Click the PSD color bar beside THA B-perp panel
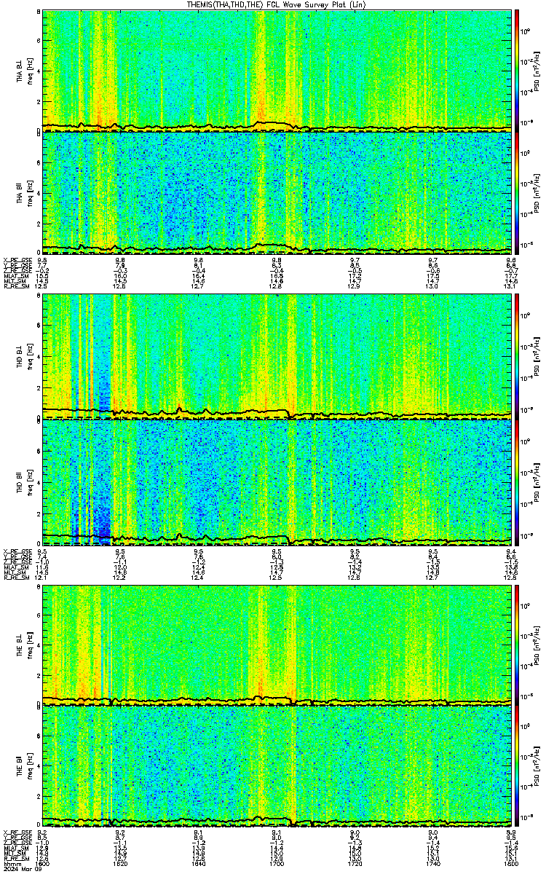The width and height of the screenshot is (546, 874). [x=517, y=70]
